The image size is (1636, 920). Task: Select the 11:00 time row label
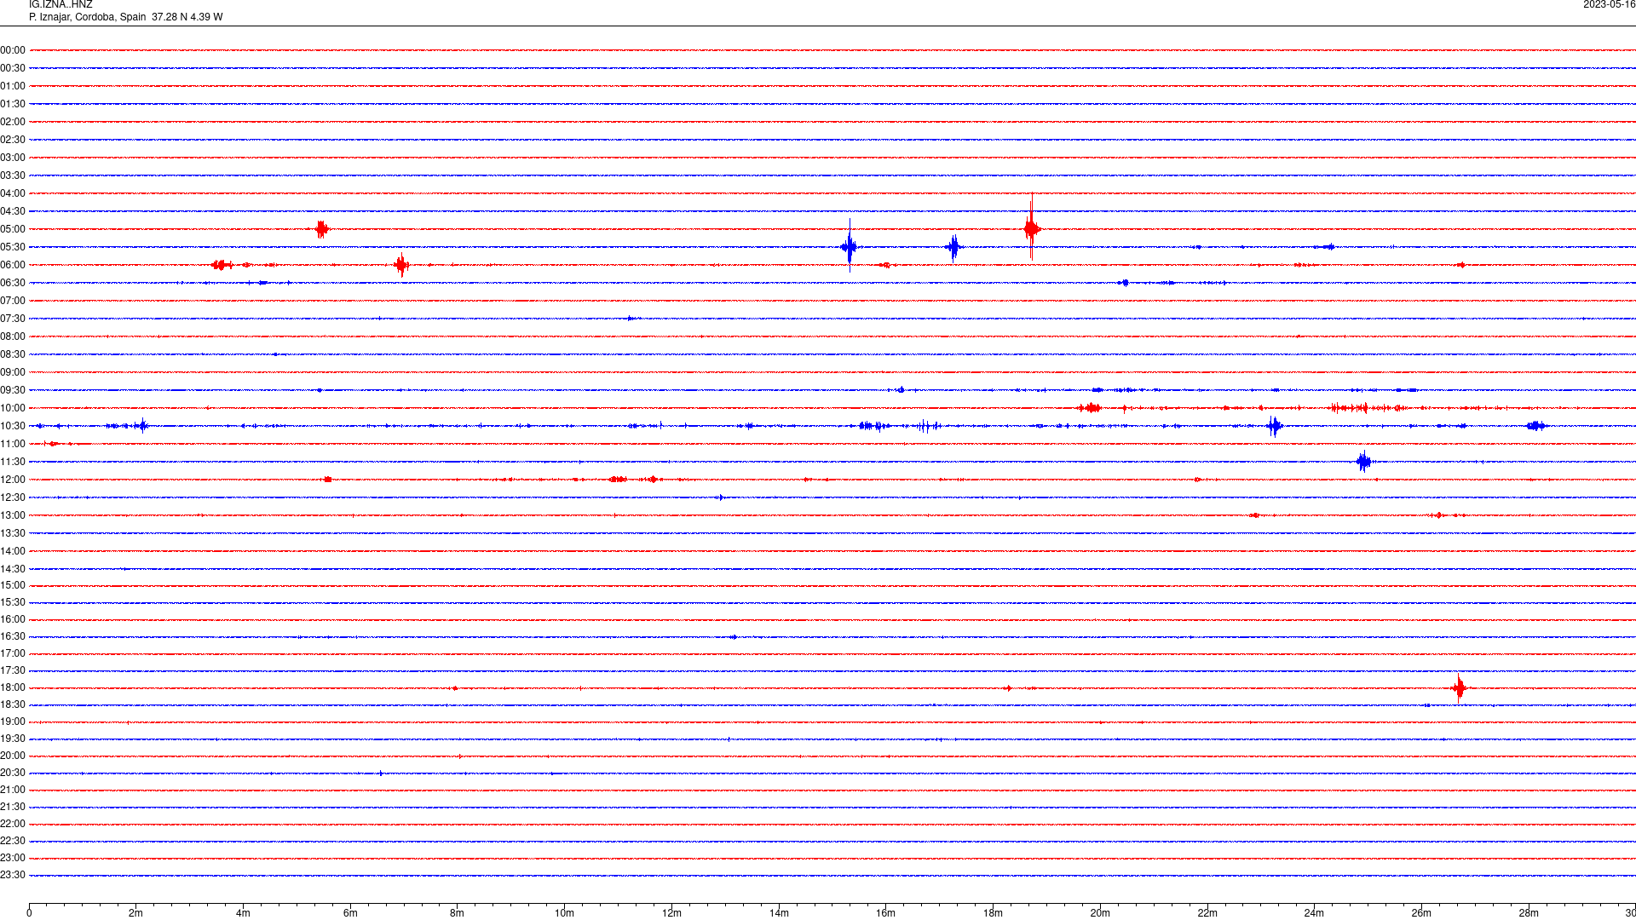[13, 444]
